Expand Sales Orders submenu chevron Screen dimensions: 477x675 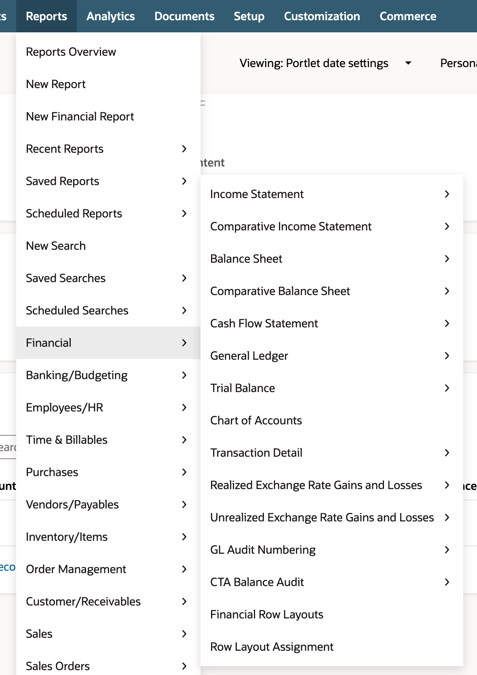click(184, 666)
